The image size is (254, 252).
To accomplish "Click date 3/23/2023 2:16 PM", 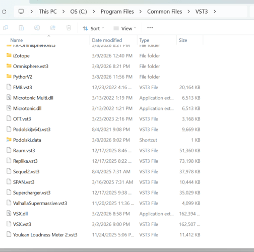I will tap(112, 119).
